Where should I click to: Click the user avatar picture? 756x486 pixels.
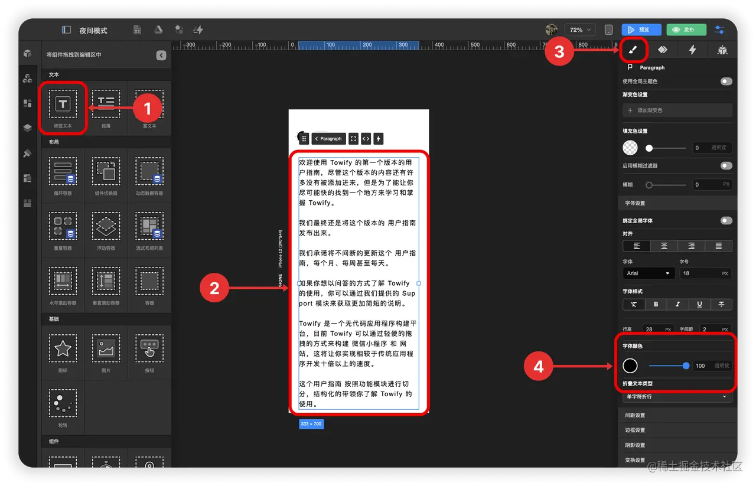coord(552,30)
